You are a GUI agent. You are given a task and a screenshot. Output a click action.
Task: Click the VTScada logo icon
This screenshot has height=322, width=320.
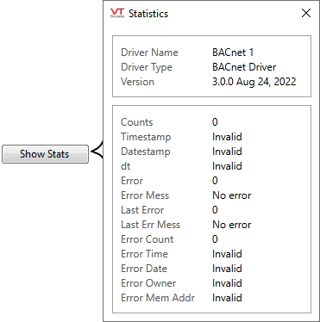117,13
